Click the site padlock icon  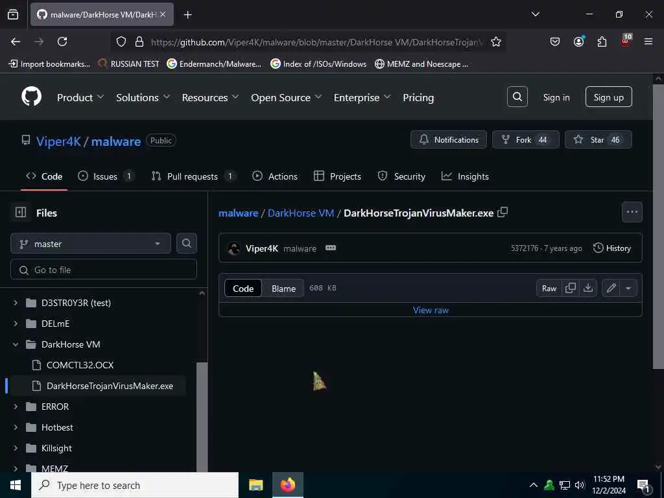[x=139, y=41]
